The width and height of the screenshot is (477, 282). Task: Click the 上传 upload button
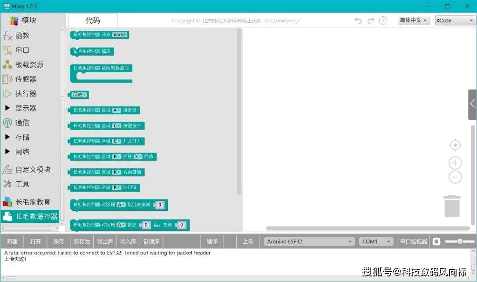(248, 241)
